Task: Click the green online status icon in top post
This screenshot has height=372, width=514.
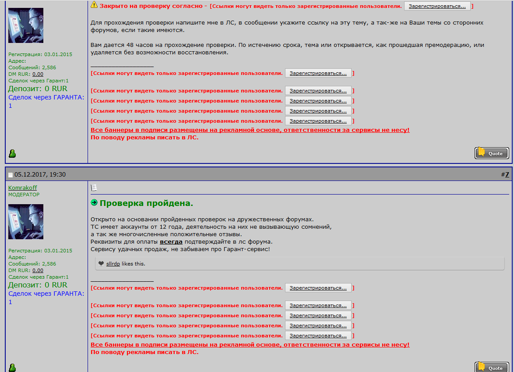Action: coord(12,153)
